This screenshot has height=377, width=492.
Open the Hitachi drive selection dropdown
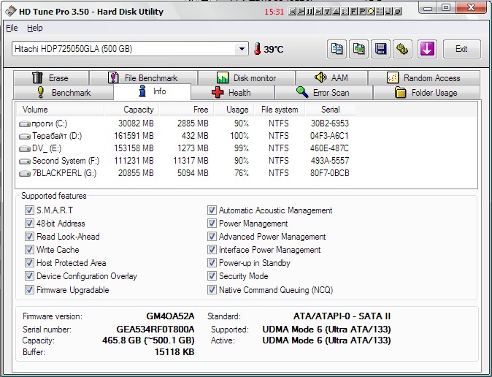point(242,49)
